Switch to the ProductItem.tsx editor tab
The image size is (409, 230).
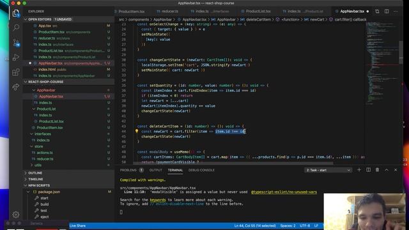click(x=131, y=11)
